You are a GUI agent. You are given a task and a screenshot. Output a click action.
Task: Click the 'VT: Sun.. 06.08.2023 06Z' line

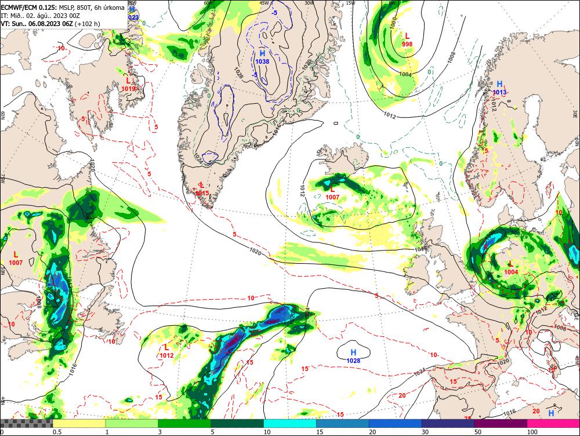coord(37,24)
